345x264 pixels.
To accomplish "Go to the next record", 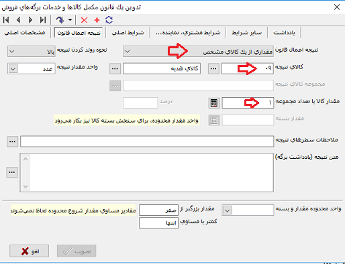I will [31, 20].
